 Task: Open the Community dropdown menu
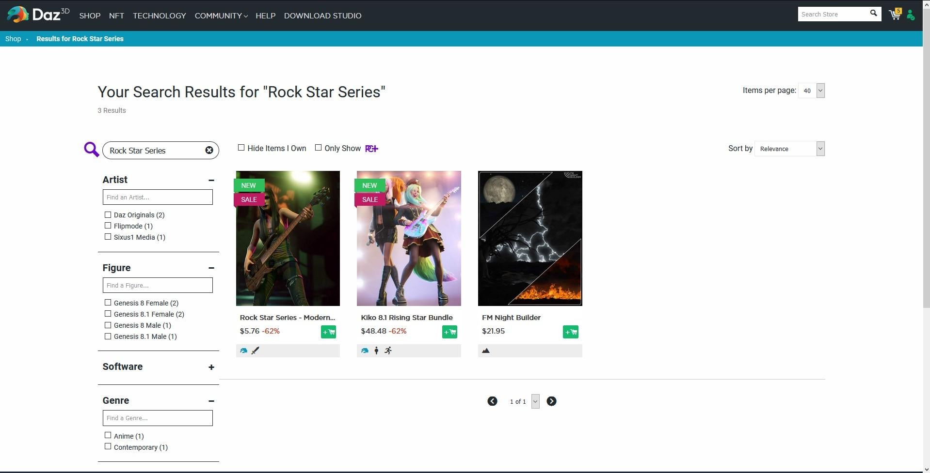click(221, 15)
